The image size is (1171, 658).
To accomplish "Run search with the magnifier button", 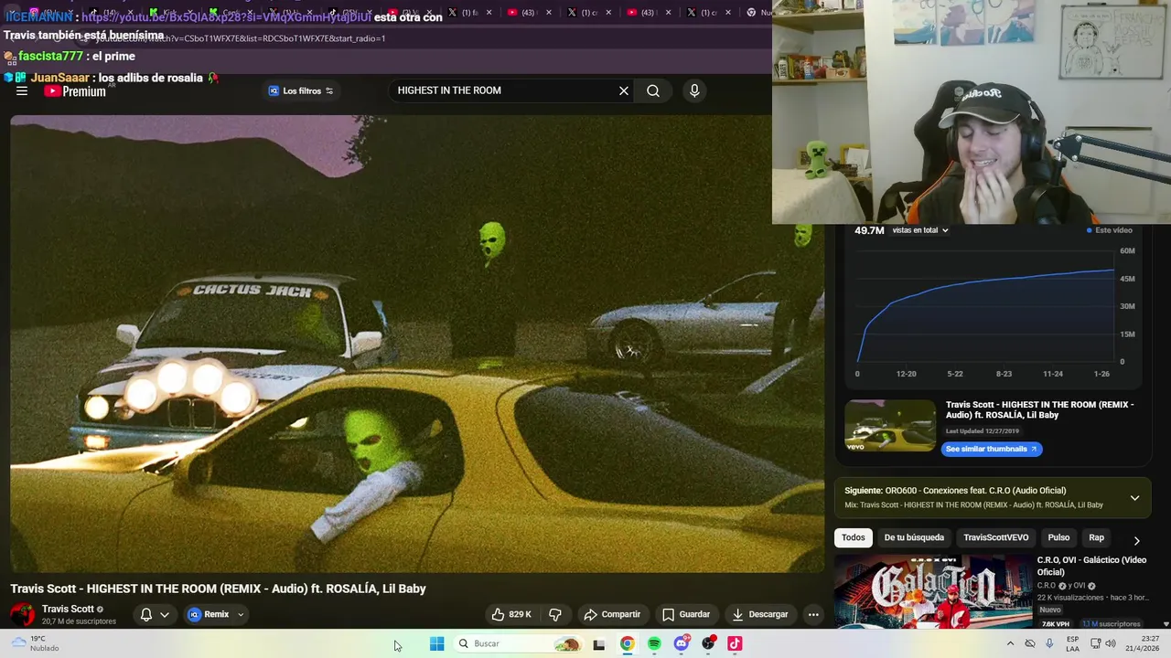I will [653, 90].
